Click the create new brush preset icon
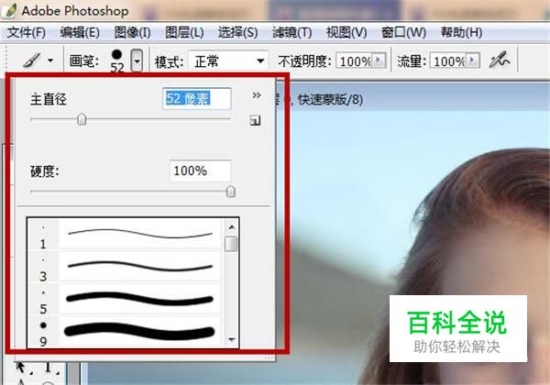 [x=255, y=121]
